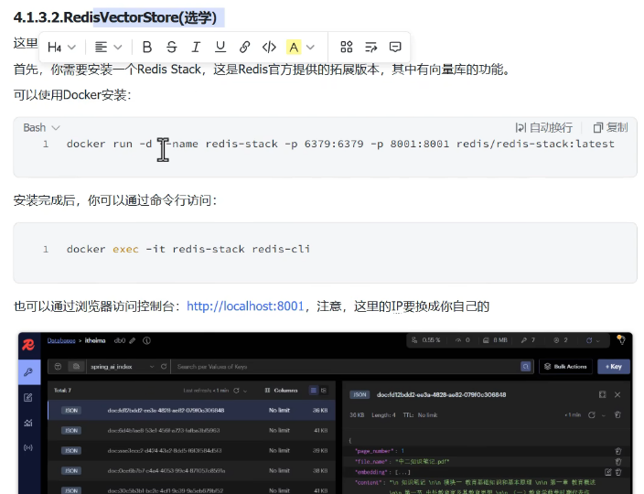Select the RedisInsight console screenshot image
The width and height of the screenshot is (644, 494).
coord(326,413)
